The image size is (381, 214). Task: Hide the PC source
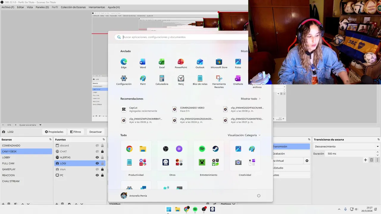coord(97,175)
